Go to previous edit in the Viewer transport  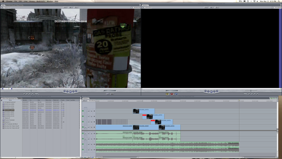65,91
